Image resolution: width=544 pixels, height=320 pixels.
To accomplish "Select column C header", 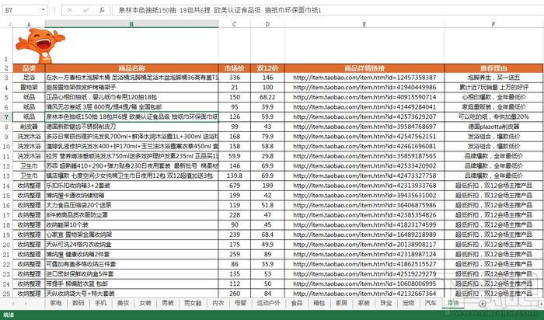I will click(x=235, y=24).
